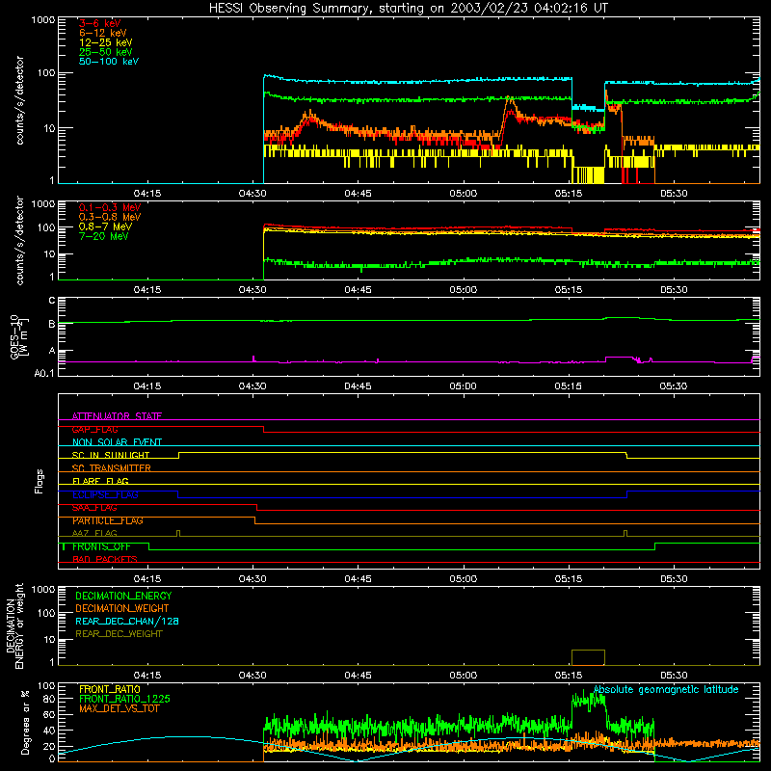Click the A0.1 level label on the GOES plot
The width and height of the screenshot is (771, 771).
pos(44,373)
